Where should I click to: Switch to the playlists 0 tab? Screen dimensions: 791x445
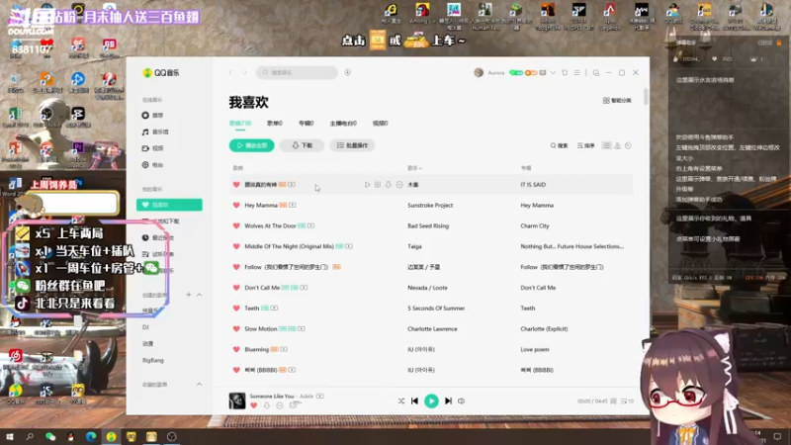tap(275, 123)
